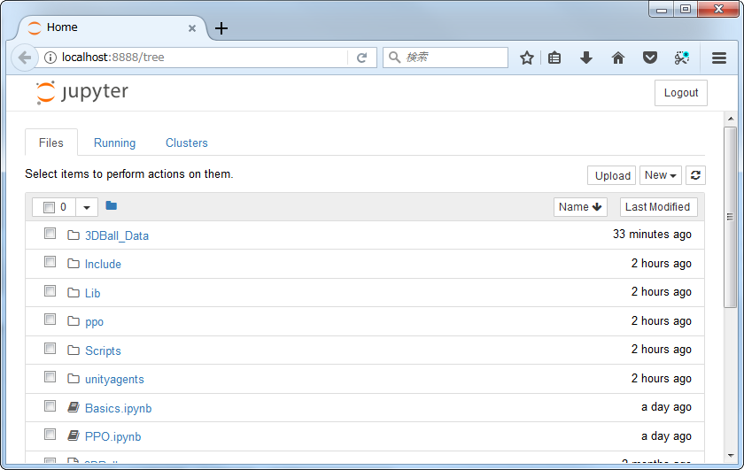The width and height of the screenshot is (744, 470).
Task: Click the Jupyter logo
Action: coord(81,92)
